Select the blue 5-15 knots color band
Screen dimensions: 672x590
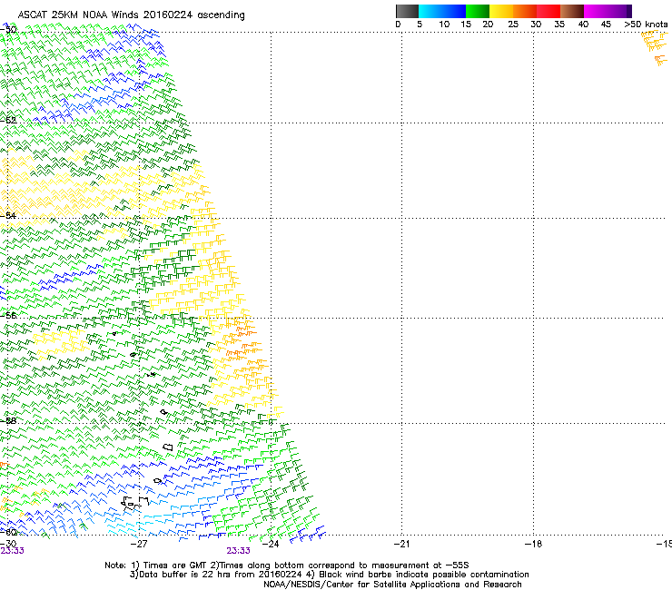442,11
